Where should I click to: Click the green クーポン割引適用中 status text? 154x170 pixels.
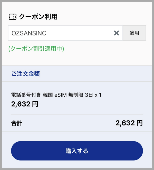(36, 49)
